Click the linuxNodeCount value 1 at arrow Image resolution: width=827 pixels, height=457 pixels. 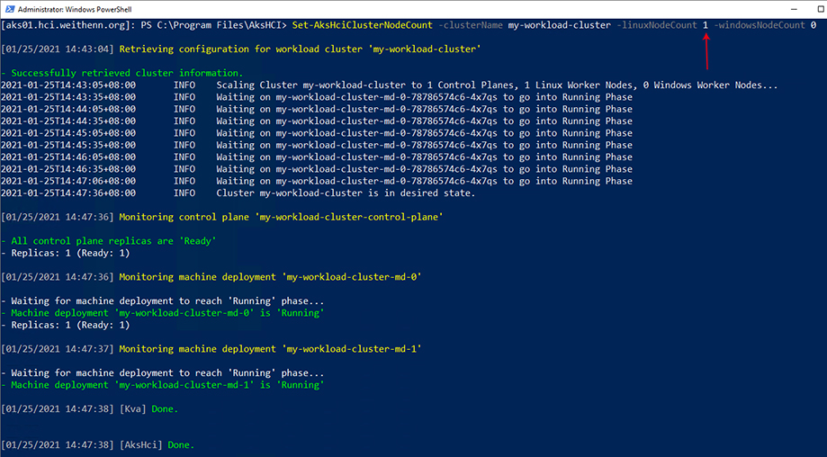coord(706,25)
